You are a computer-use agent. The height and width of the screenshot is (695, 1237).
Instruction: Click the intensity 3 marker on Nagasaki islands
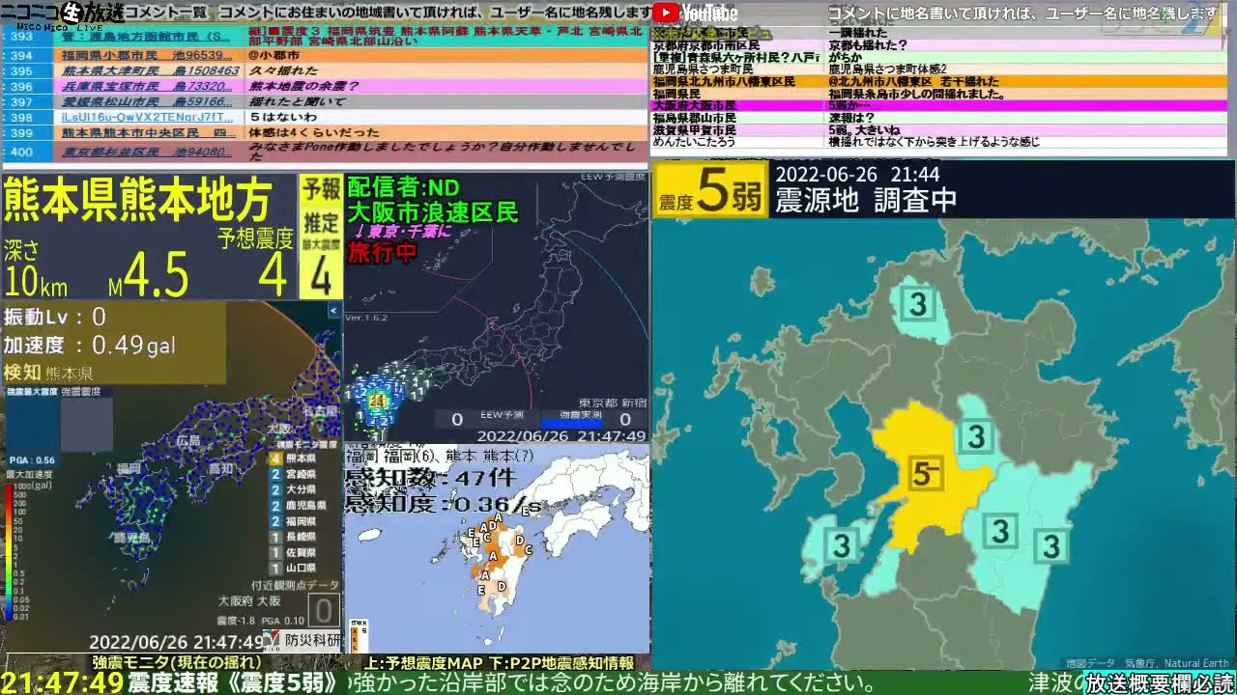tap(842, 545)
